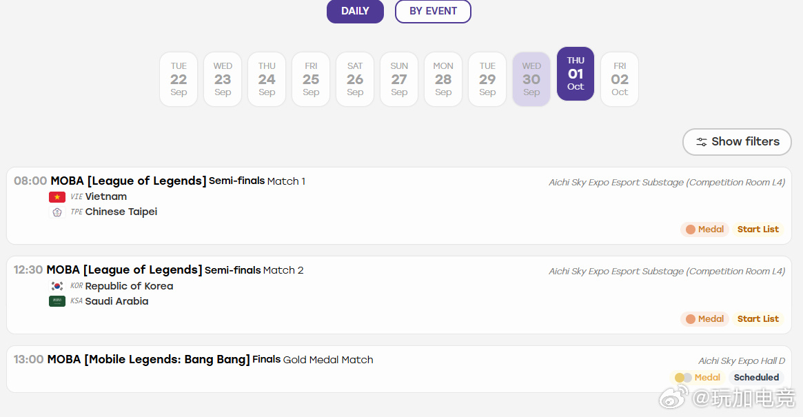Click the Scheduled status badge
Screen dimensions: 803x417
click(x=756, y=378)
